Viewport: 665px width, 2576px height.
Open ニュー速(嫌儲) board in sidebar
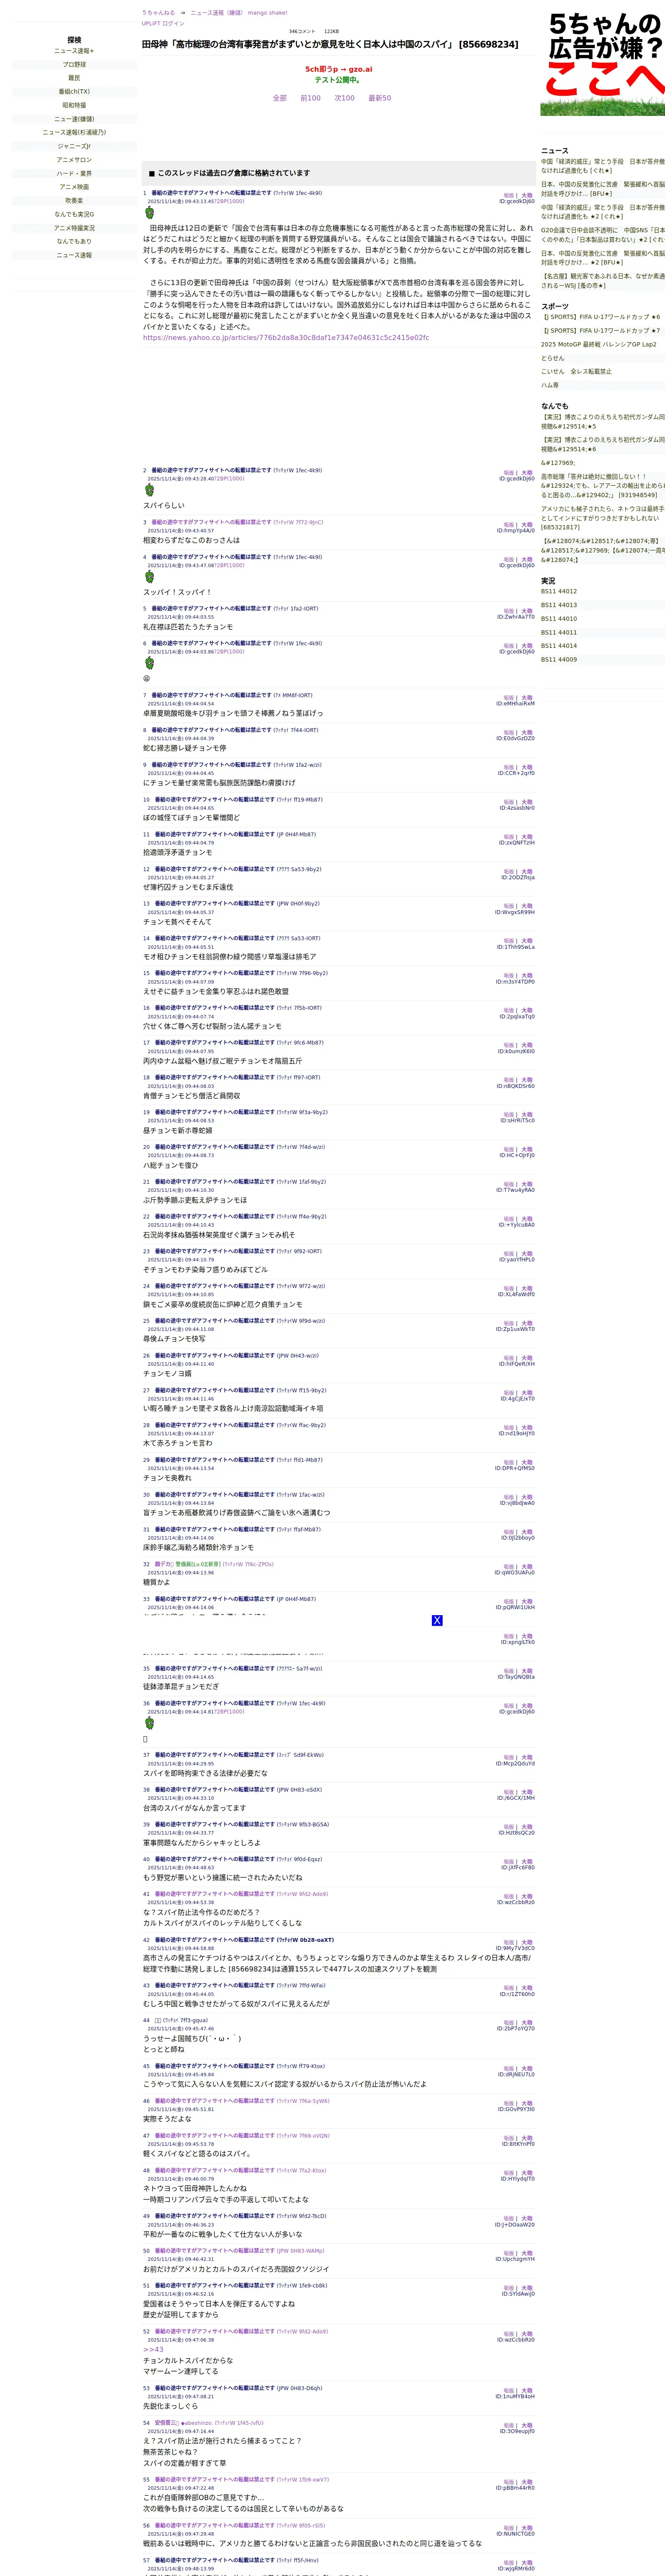74,119
